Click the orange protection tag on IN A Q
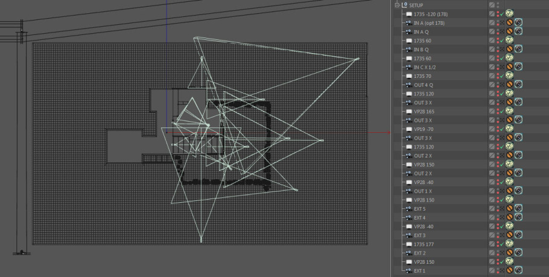 [510, 31]
